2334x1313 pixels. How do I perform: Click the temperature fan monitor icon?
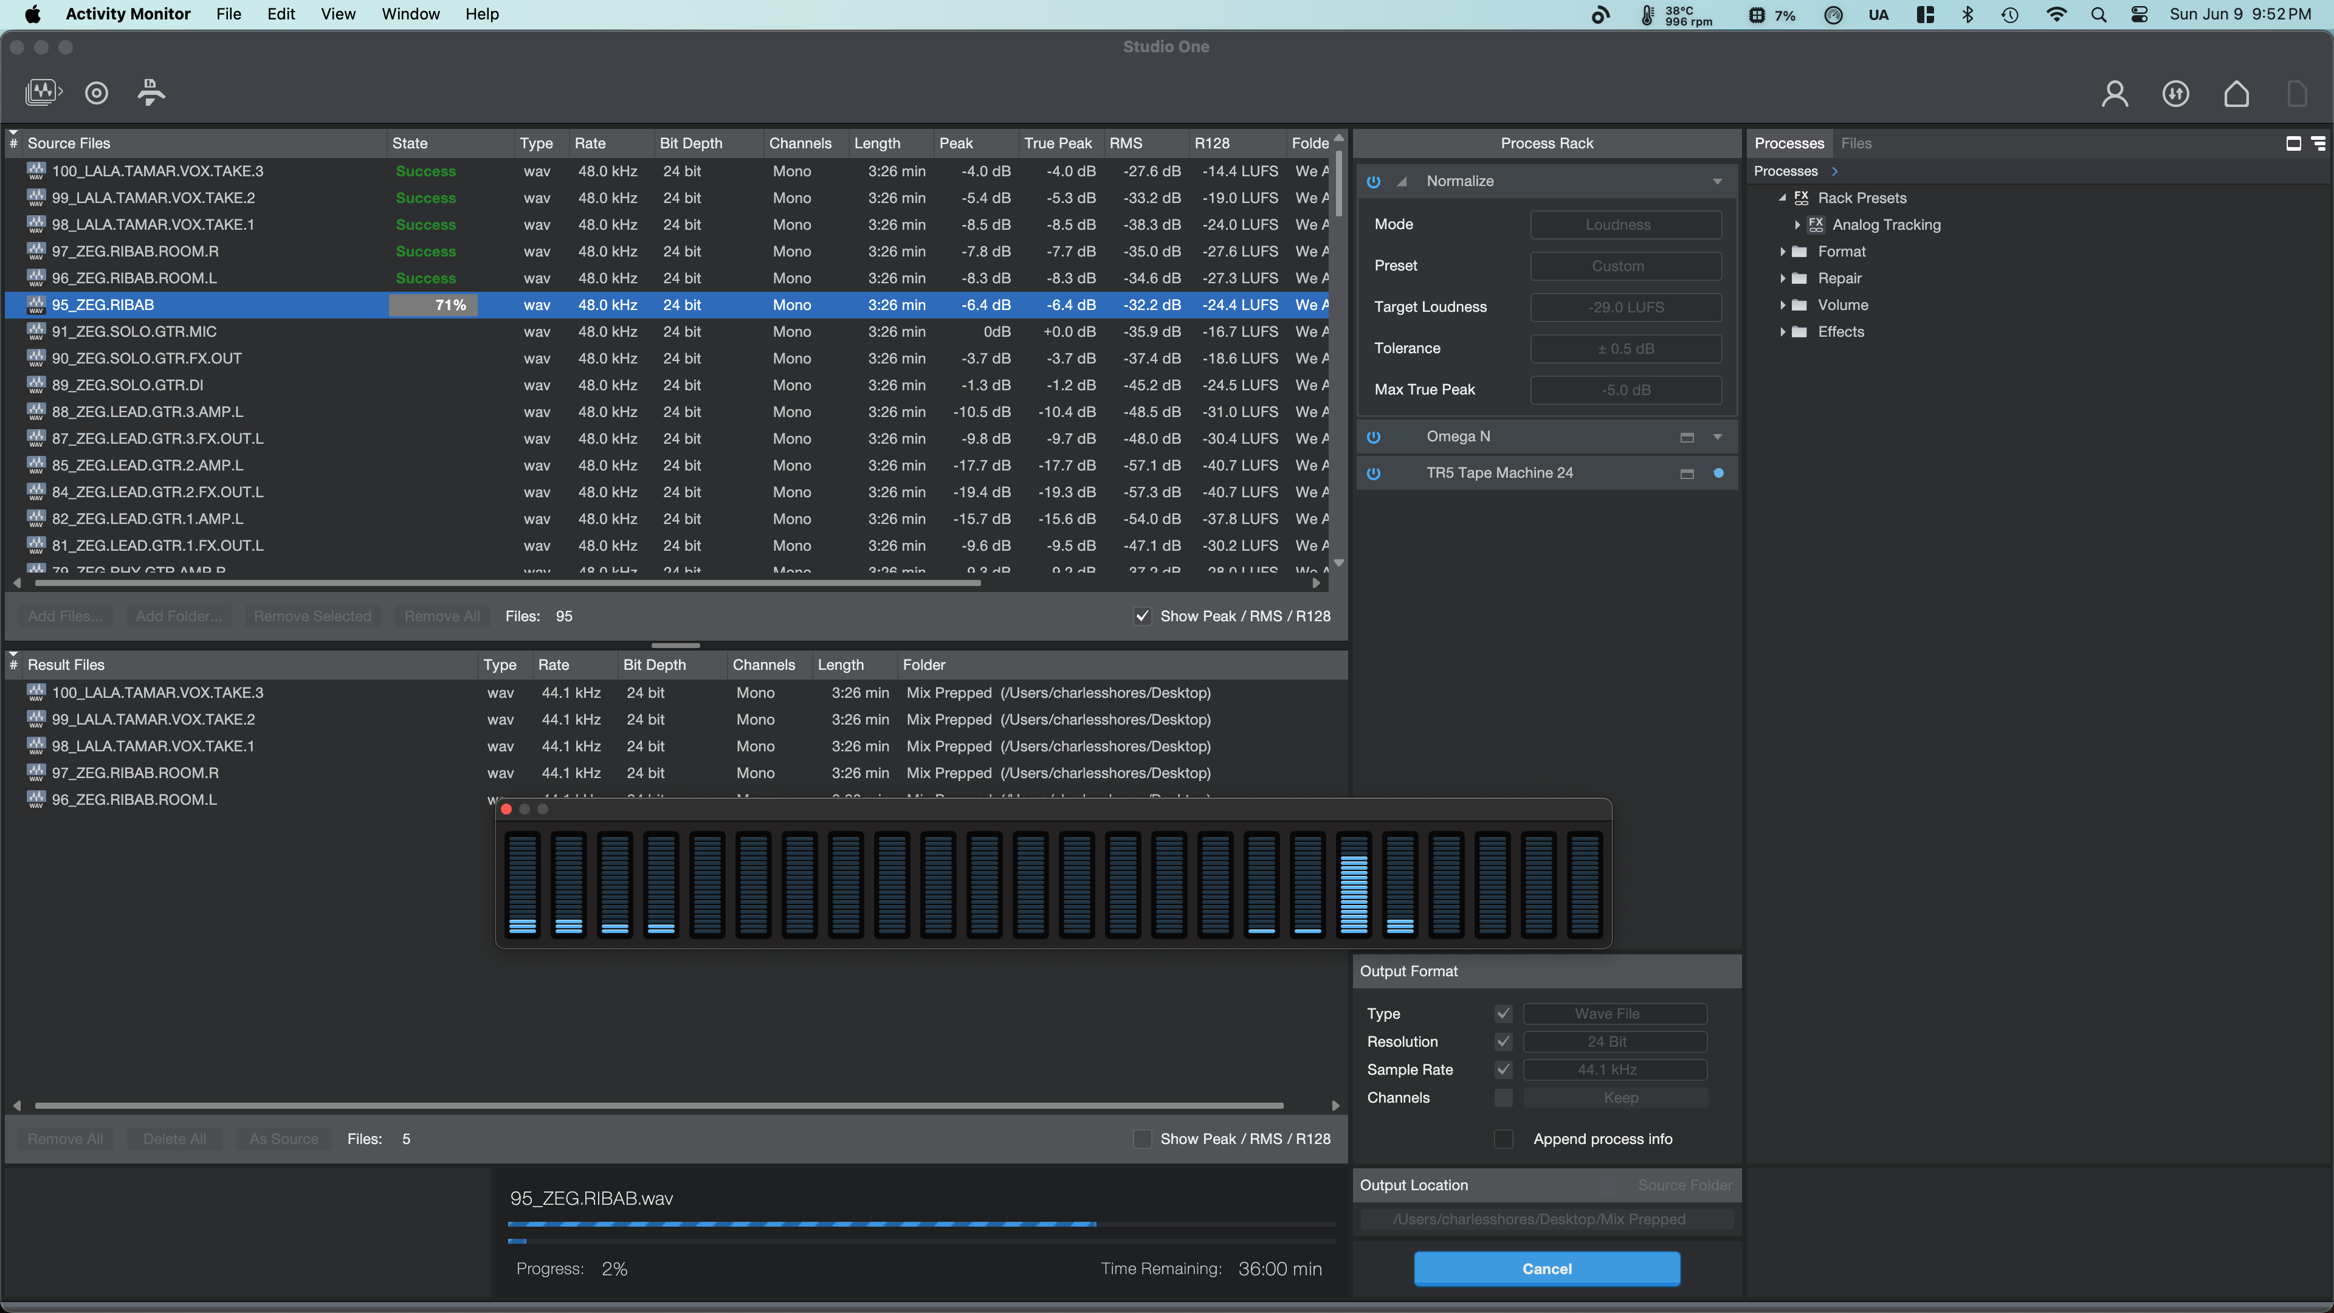click(x=1676, y=15)
